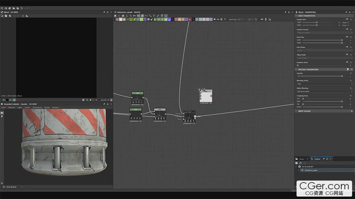
Task: Click the undo arrow in the main toolbar
Action: 21,8
